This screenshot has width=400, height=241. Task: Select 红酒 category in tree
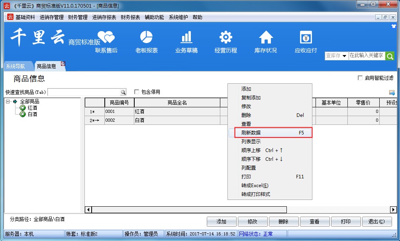point(32,108)
